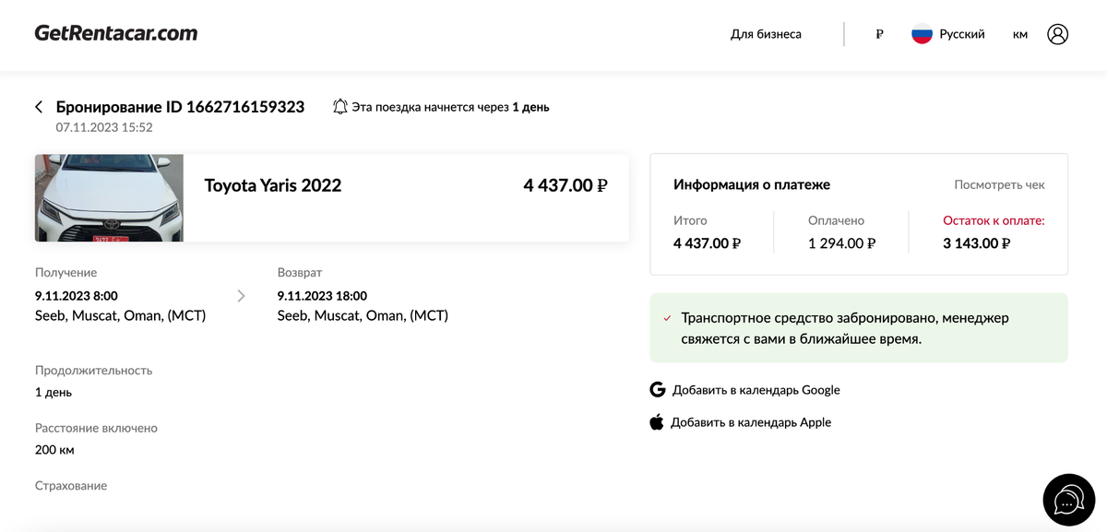Image resolution: width=1107 pixels, height=532 pixels.
Task: Click the Продолжительность value 1 день
Action: tap(54, 392)
